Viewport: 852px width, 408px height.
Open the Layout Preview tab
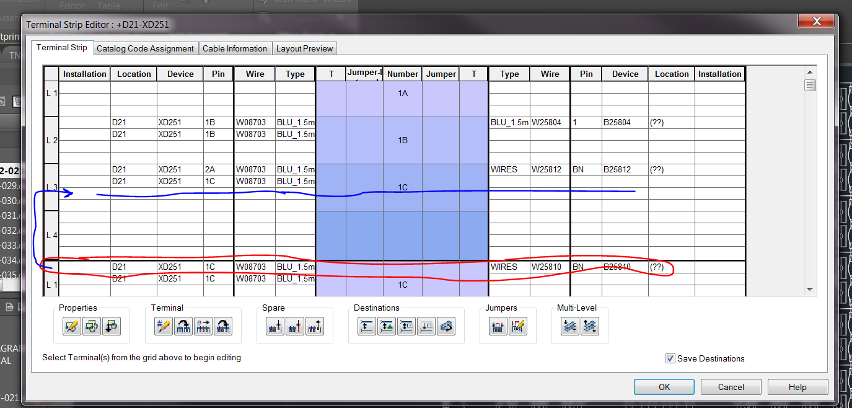(304, 48)
